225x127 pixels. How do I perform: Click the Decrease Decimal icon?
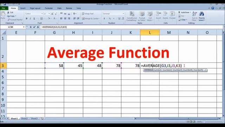(123, 19)
